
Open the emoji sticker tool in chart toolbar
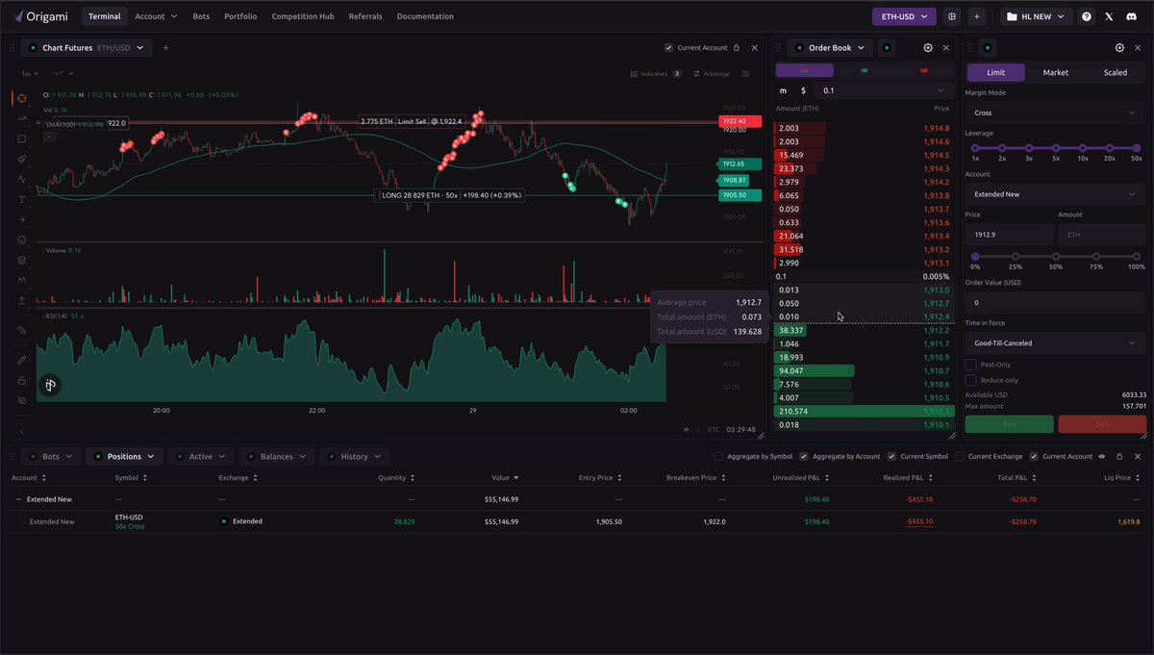(21, 239)
